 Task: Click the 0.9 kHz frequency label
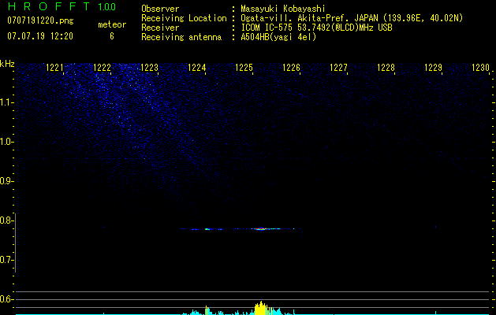(6, 181)
